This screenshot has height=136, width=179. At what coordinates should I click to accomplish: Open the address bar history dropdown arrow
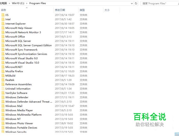(132, 4)
